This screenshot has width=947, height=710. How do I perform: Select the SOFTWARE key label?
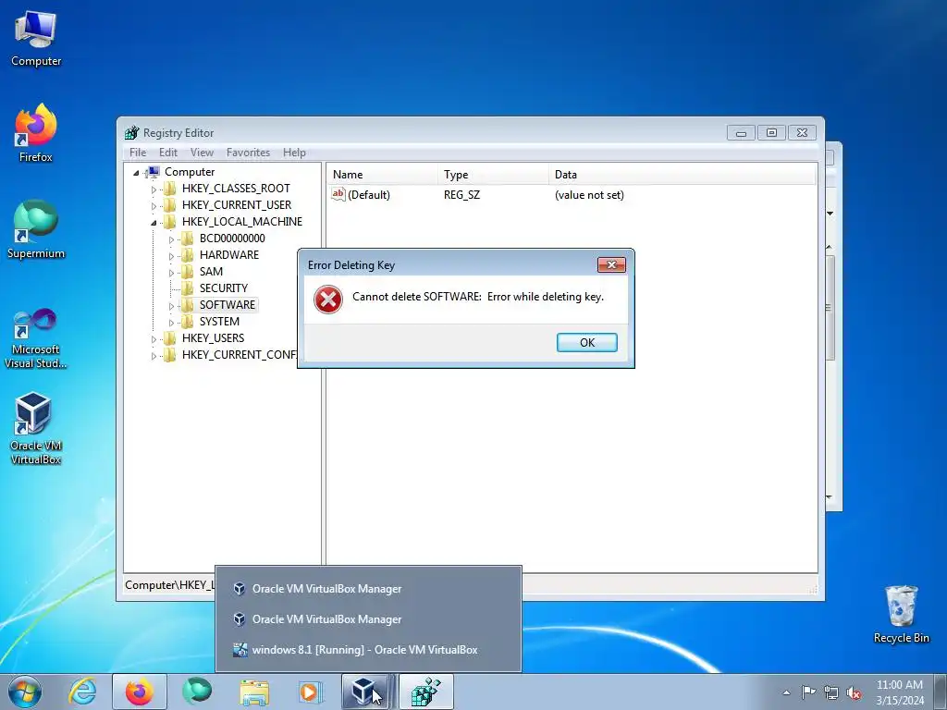point(228,305)
